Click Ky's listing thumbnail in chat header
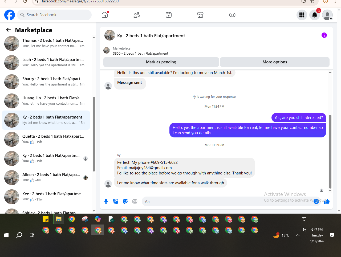 (x=109, y=35)
